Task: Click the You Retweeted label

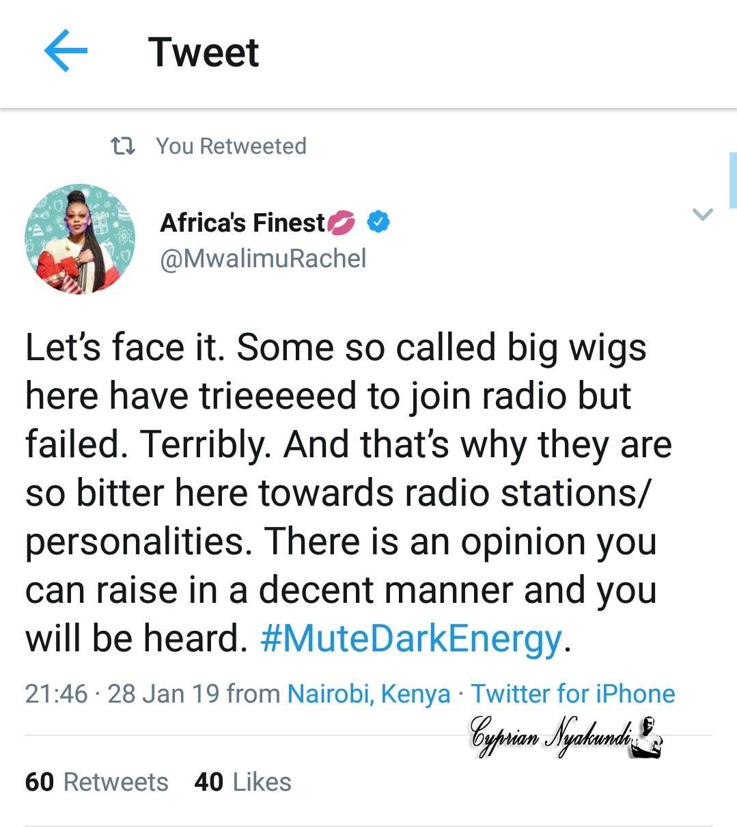Action: (231, 146)
